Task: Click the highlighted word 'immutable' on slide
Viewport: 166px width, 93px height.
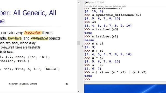Action: [39, 38]
